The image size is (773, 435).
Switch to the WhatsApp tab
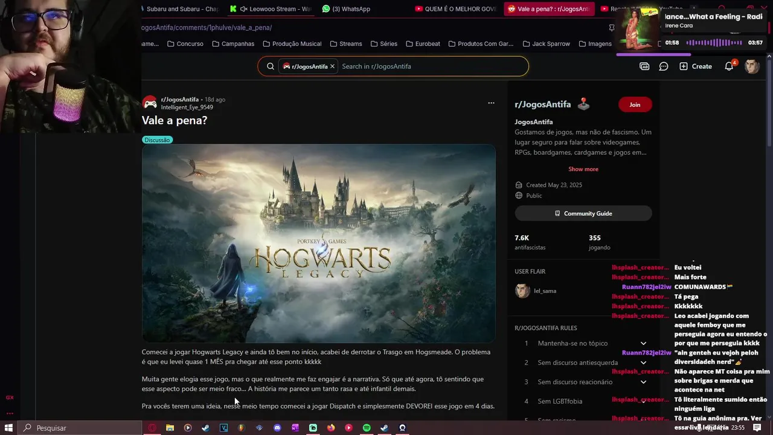coord(346,9)
